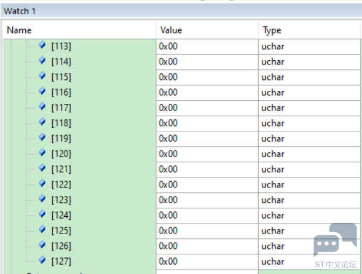Select array element [127] name

tap(61, 261)
